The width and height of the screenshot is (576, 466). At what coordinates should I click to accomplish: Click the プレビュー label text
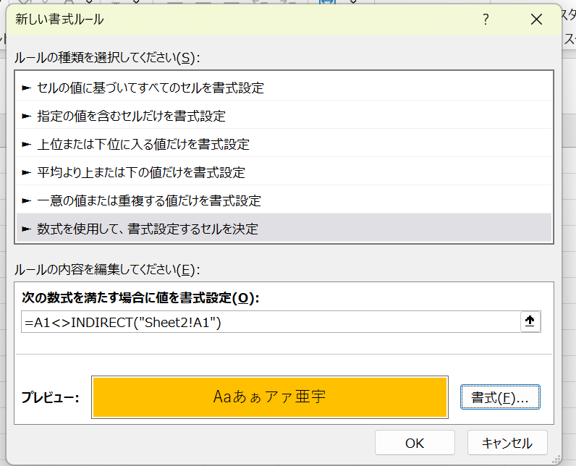(x=50, y=397)
